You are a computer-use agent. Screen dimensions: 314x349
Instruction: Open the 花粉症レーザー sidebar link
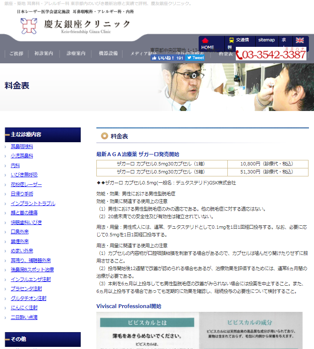coord(26,184)
